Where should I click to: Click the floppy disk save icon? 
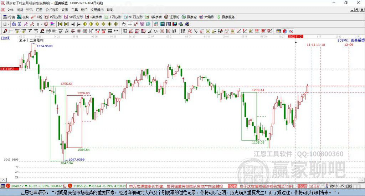click(175, 24)
